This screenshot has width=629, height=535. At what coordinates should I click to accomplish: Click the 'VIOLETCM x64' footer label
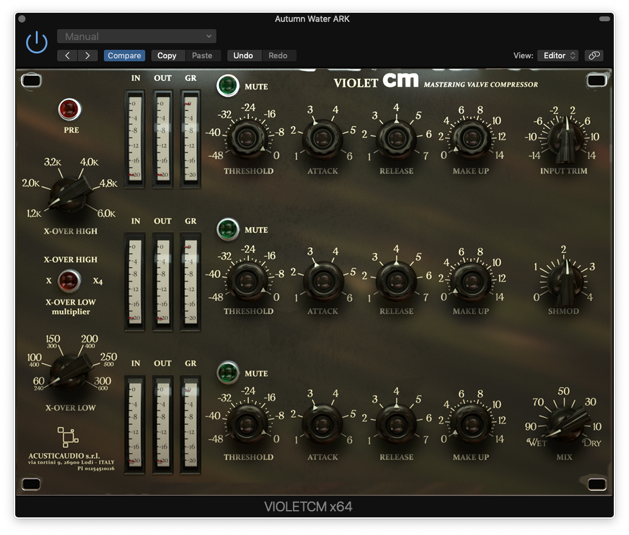click(308, 506)
